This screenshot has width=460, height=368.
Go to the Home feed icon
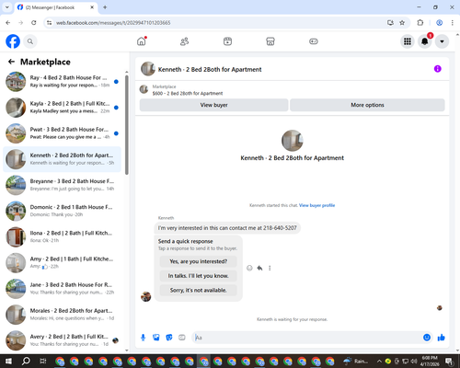(142, 41)
